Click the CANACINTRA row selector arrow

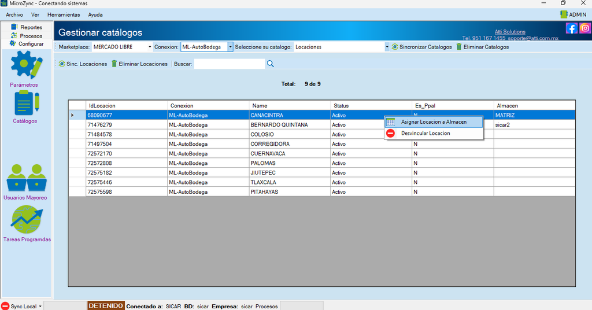pos(72,115)
